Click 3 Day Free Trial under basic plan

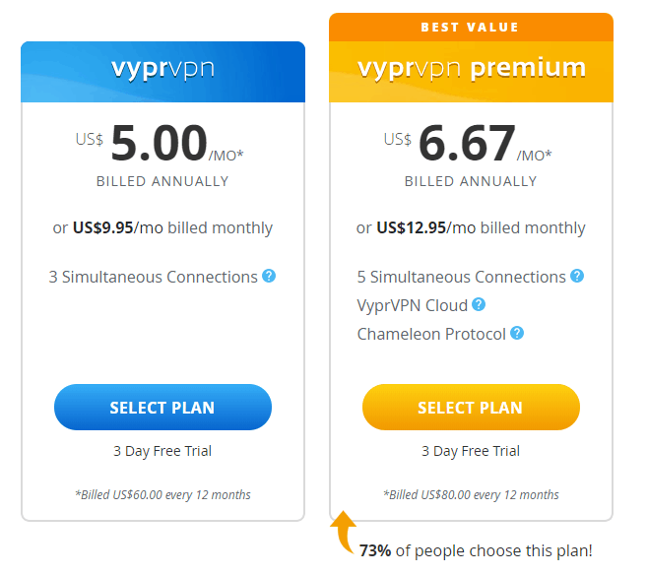162,451
